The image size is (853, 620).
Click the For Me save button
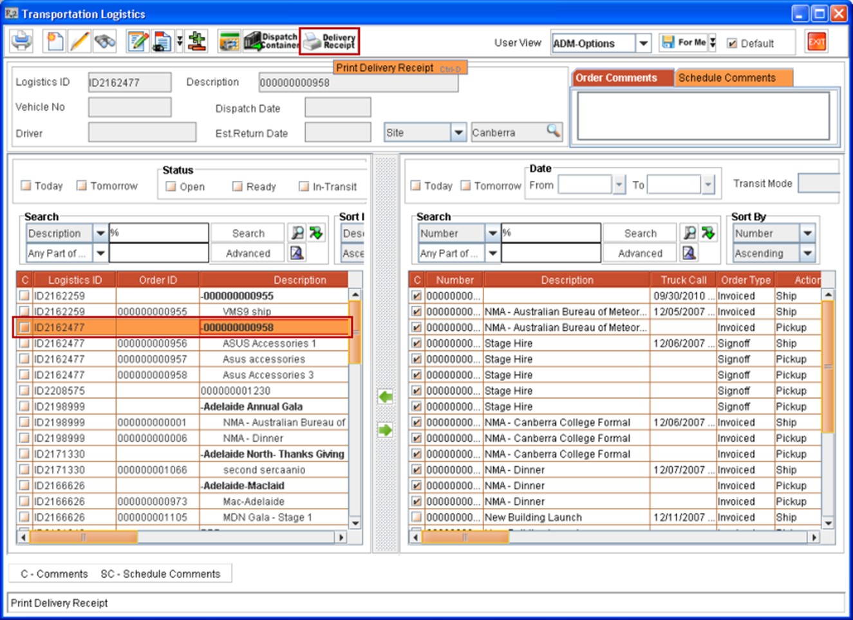683,42
